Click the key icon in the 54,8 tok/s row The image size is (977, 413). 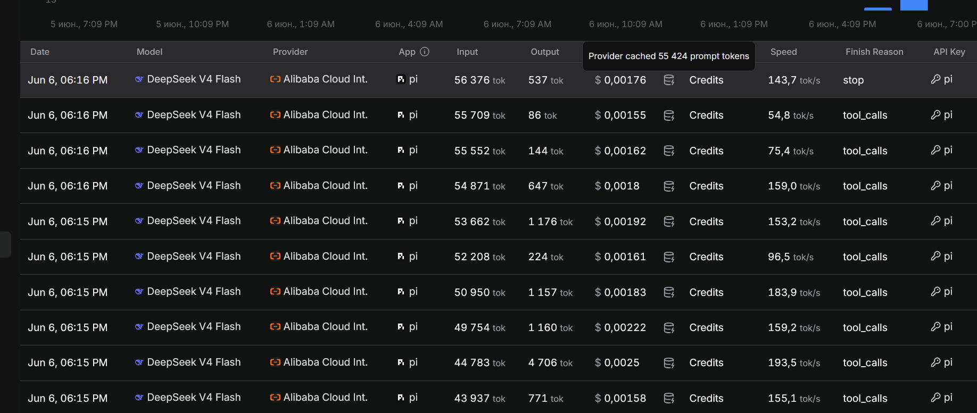pyautogui.click(x=935, y=114)
